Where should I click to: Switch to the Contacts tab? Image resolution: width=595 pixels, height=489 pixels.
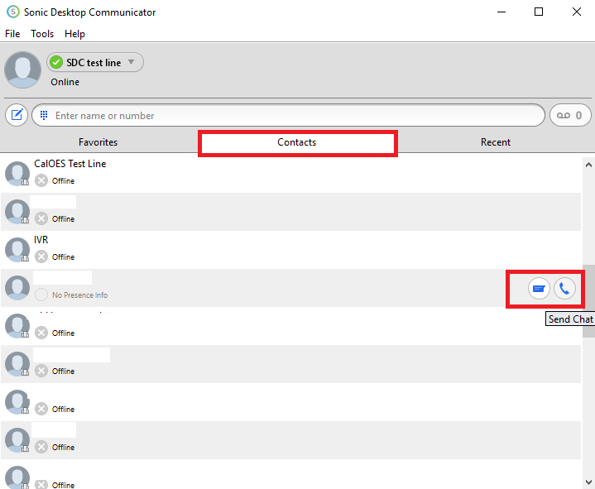pos(297,141)
